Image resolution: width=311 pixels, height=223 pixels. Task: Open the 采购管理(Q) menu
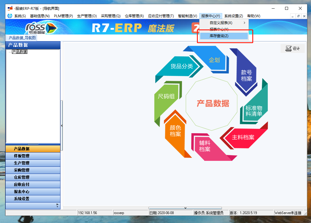click(x=111, y=16)
